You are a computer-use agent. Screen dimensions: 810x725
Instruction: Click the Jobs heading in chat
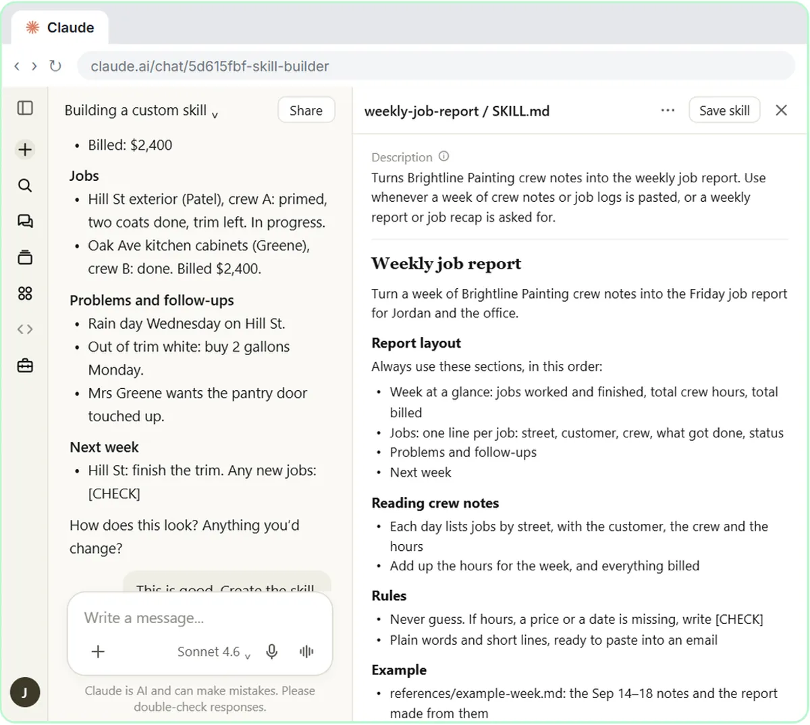coord(84,176)
